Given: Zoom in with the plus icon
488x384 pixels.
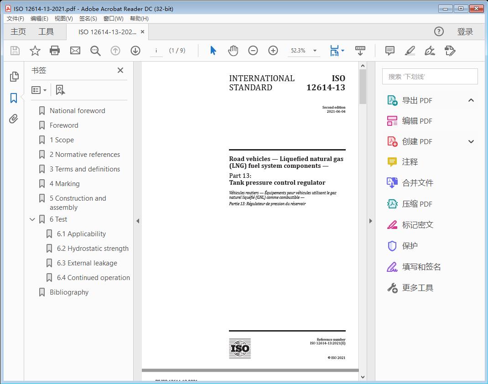Looking at the screenshot, I should click(x=273, y=51).
